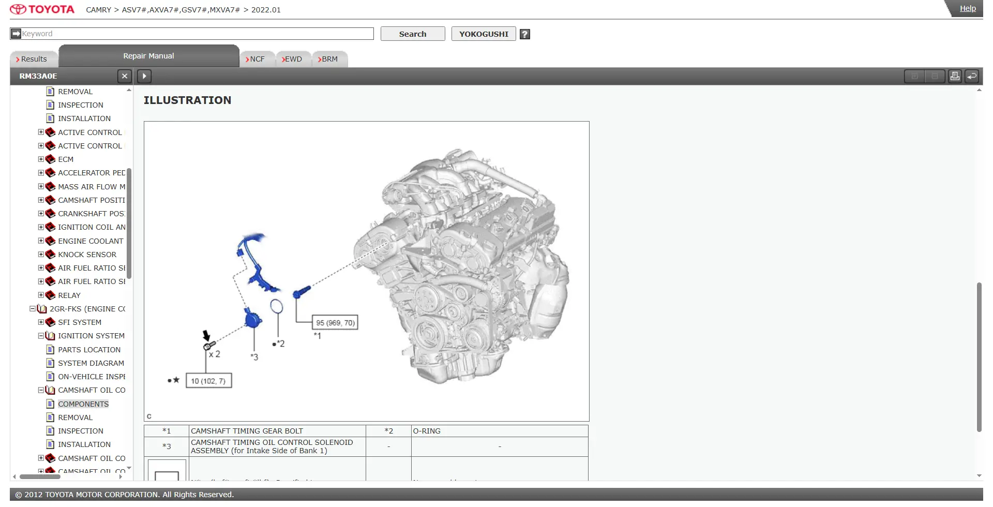The image size is (993, 507).
Task: Expand the CAMSHAFT POSITION node
Action: (x=41, y=200)
